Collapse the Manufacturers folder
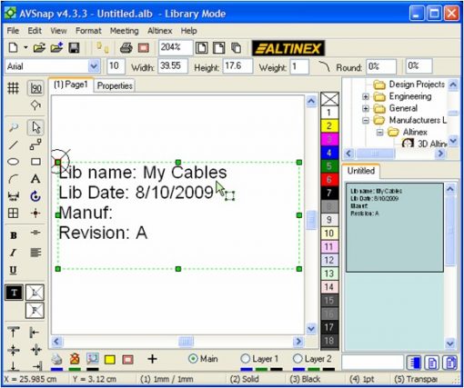 point(366,121)
